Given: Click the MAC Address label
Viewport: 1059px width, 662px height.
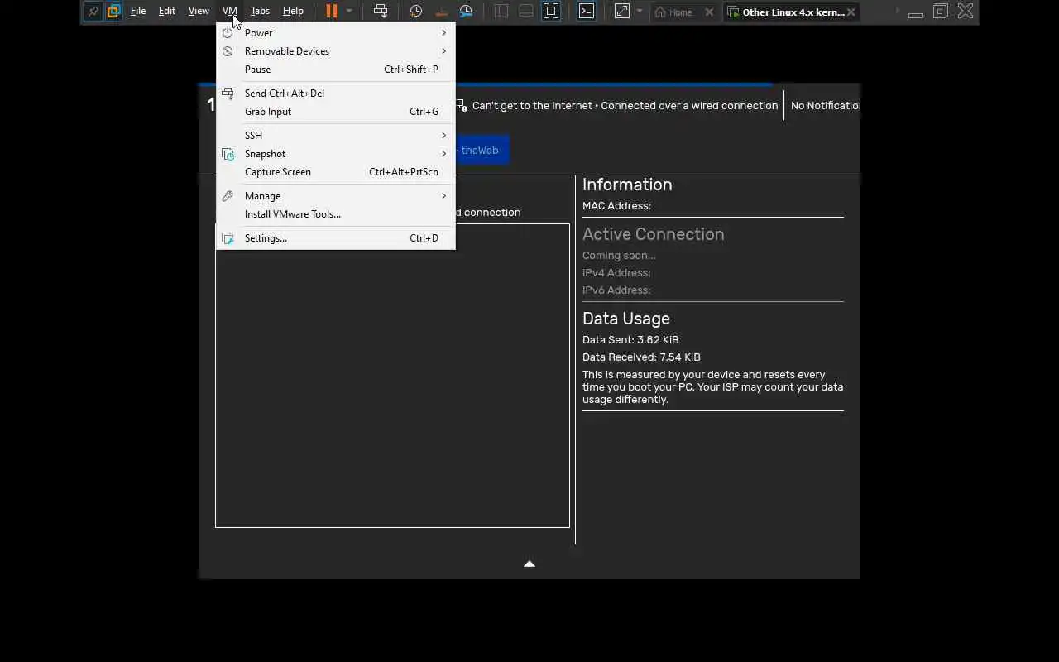Looking at the screenshot, I should click(x=616, y=206).
